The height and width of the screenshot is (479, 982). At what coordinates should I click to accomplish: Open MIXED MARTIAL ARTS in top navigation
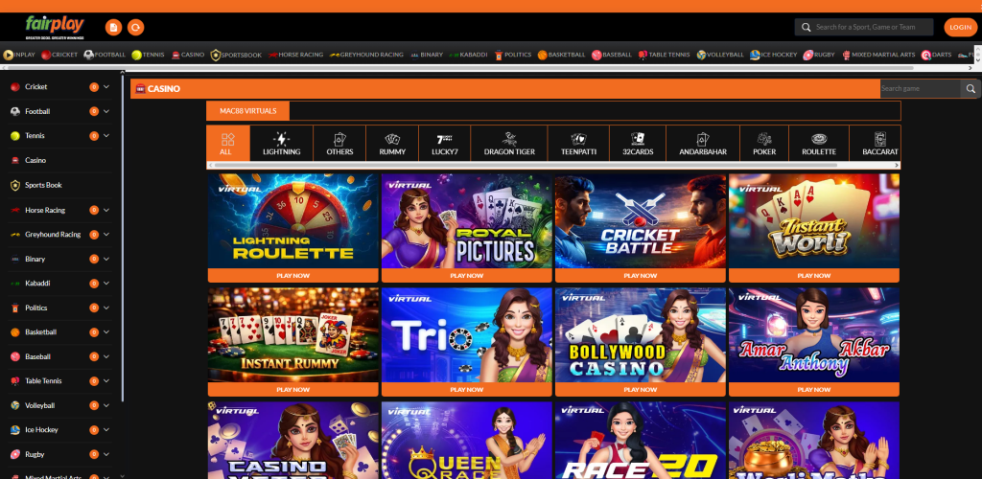(x=878, y=55)
